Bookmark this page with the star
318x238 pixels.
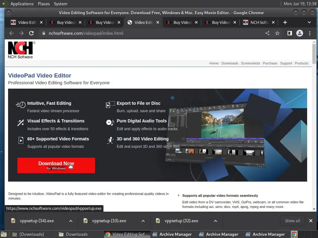tap(277, 33)
